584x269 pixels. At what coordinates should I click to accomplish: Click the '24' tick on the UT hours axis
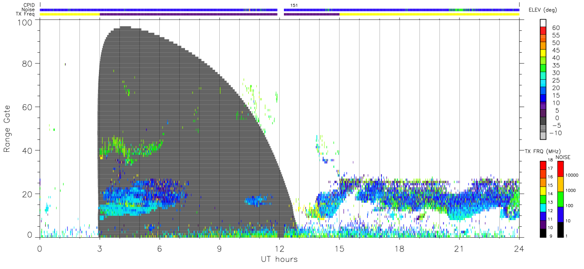coord(519,249)
